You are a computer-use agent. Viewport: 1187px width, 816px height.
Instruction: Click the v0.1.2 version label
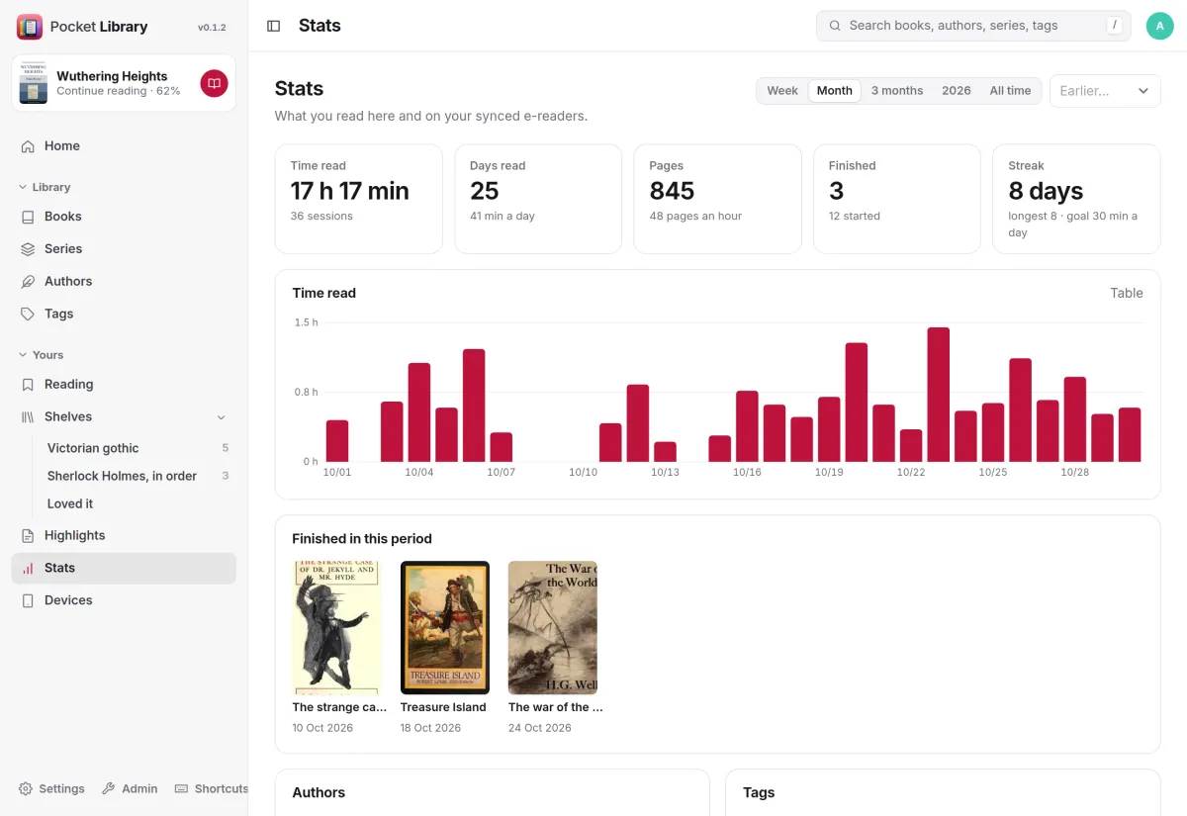point(212,28)
